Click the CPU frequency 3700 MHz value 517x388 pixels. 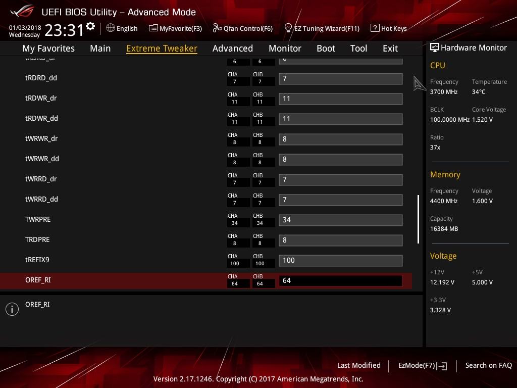(x=443, y=92)
